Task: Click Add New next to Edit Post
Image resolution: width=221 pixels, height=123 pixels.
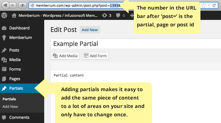Action: coord(90,30)
